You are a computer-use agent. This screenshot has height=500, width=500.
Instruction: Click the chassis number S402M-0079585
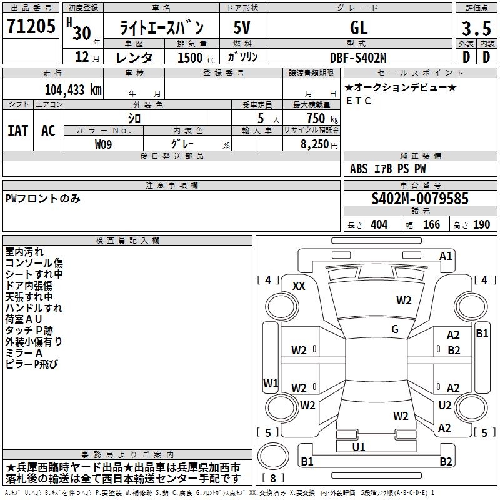tap(419, 199)
